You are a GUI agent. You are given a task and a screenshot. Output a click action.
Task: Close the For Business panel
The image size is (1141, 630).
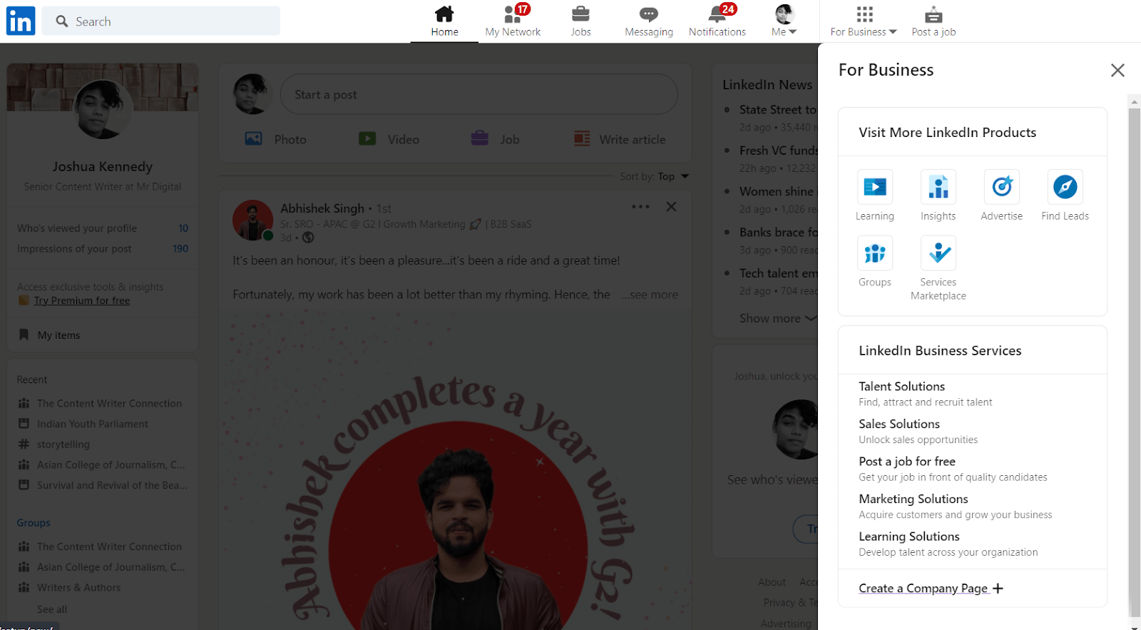coord(1117,70)
